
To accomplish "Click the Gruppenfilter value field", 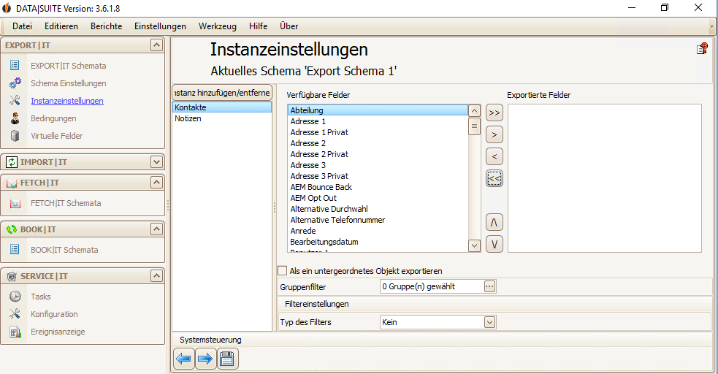I will [432, 286].
